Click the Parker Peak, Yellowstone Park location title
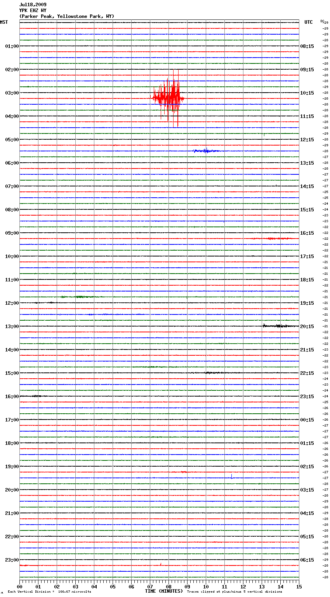330x597 pixels. click(67, 16)
